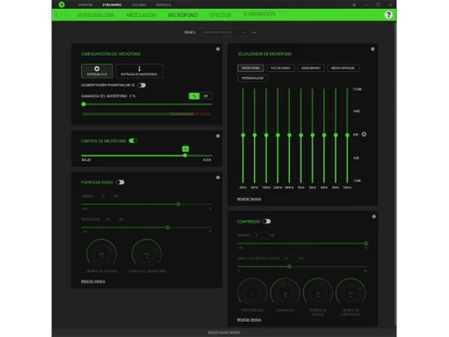Screen dimensions: 449x337
Task: Go back with the left arrow
Action: 57,14
